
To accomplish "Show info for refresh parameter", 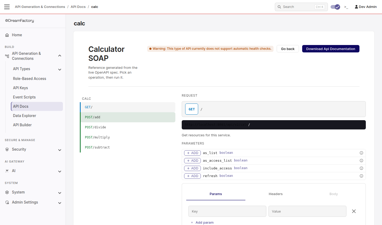I will [x=361, y=176].
